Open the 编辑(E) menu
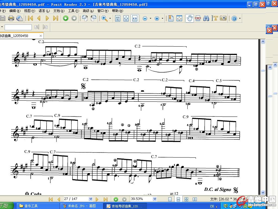Viewport: 278px width, 209px height. click(x=15, y=11)
